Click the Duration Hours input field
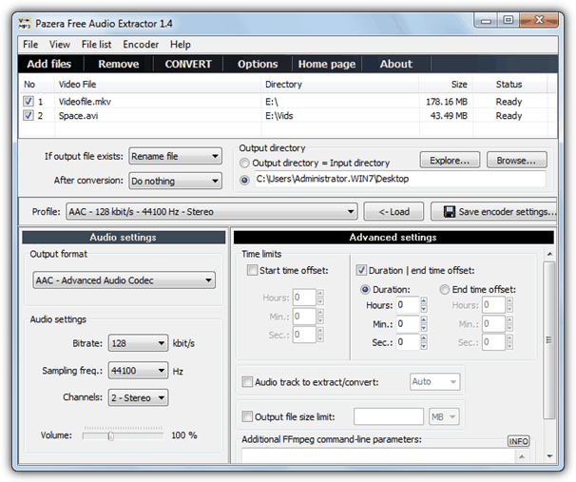576x482 pixels. (x=408, y=305)
